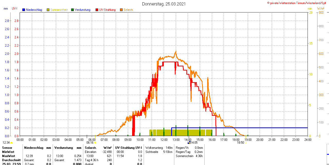Viewport: 329px width, 165px height.
Task: Click the red UV-I unit label above the left axis
Action: point(15,8)
